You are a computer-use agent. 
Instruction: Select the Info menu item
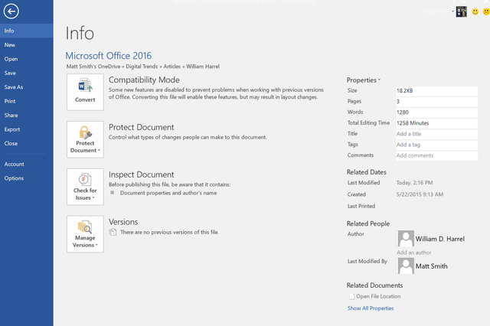click(27, 31)
